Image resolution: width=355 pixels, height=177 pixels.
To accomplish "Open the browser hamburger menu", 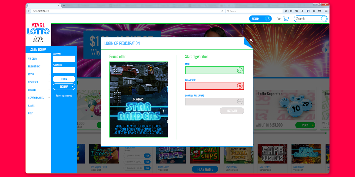I will tap(326, 11).
